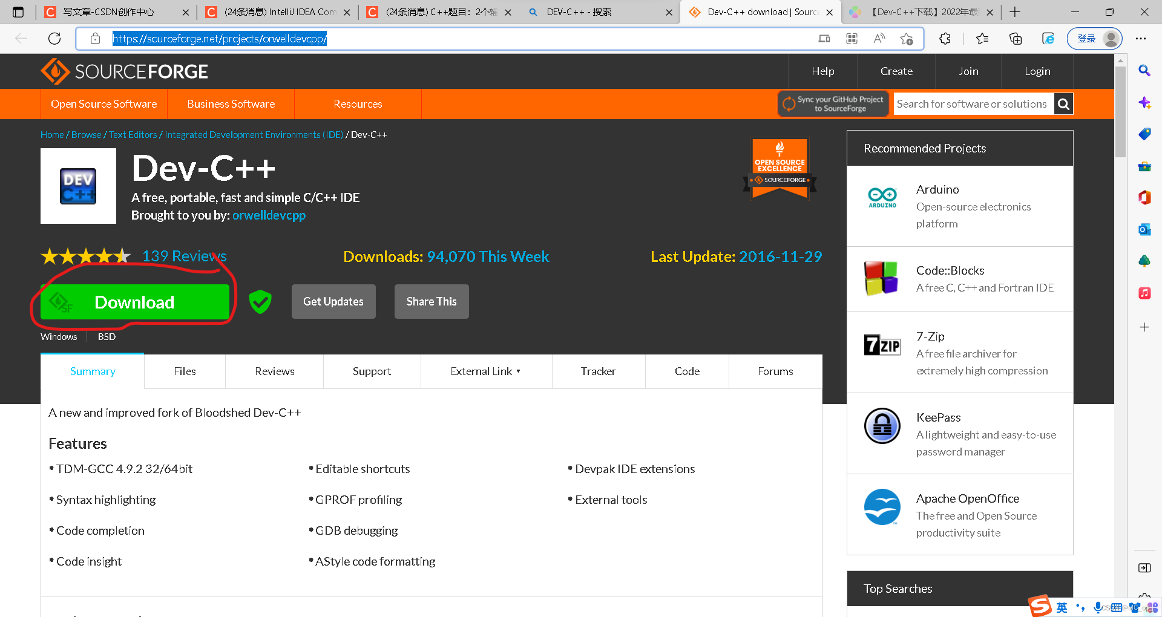1162x617 pixels.
Task: Switch to the DEV-C++ search browser tab
Action: 600,12
